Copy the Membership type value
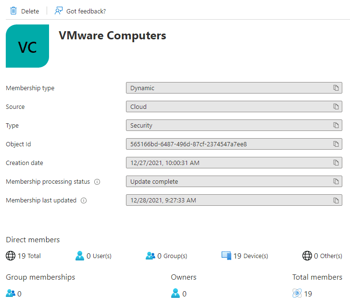The height and width of the screenshot is (307, 350). (x=336, y=88)
